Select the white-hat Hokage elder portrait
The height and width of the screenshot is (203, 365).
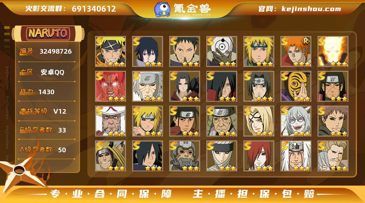[x=110, y=121]
